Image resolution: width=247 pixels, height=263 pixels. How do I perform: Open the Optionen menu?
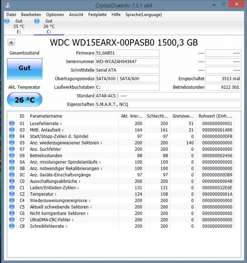(55, 15)
